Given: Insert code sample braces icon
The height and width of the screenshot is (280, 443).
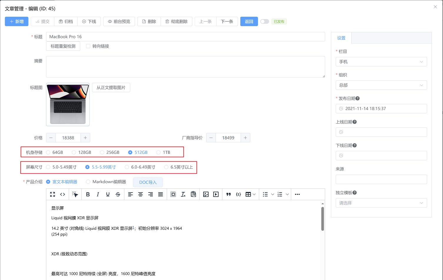Looking at the screenshot, I should tap(239, 194).
